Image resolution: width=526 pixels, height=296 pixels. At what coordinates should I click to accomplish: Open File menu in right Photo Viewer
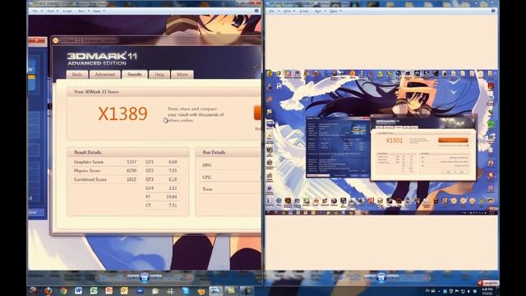tap(274, 11)
